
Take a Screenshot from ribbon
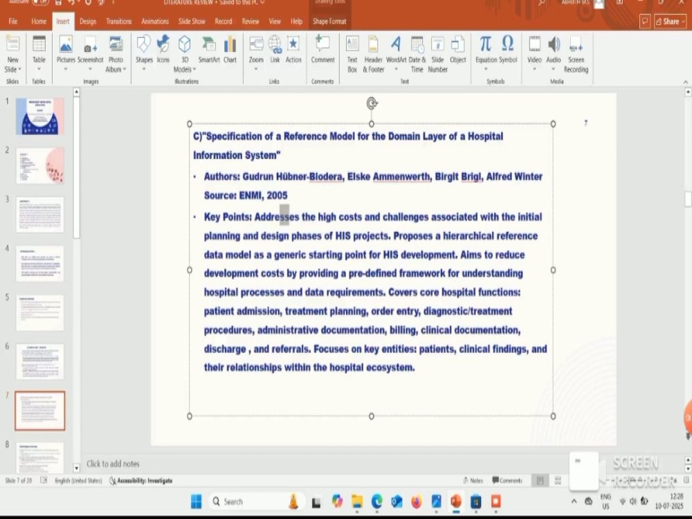point(91,53)
